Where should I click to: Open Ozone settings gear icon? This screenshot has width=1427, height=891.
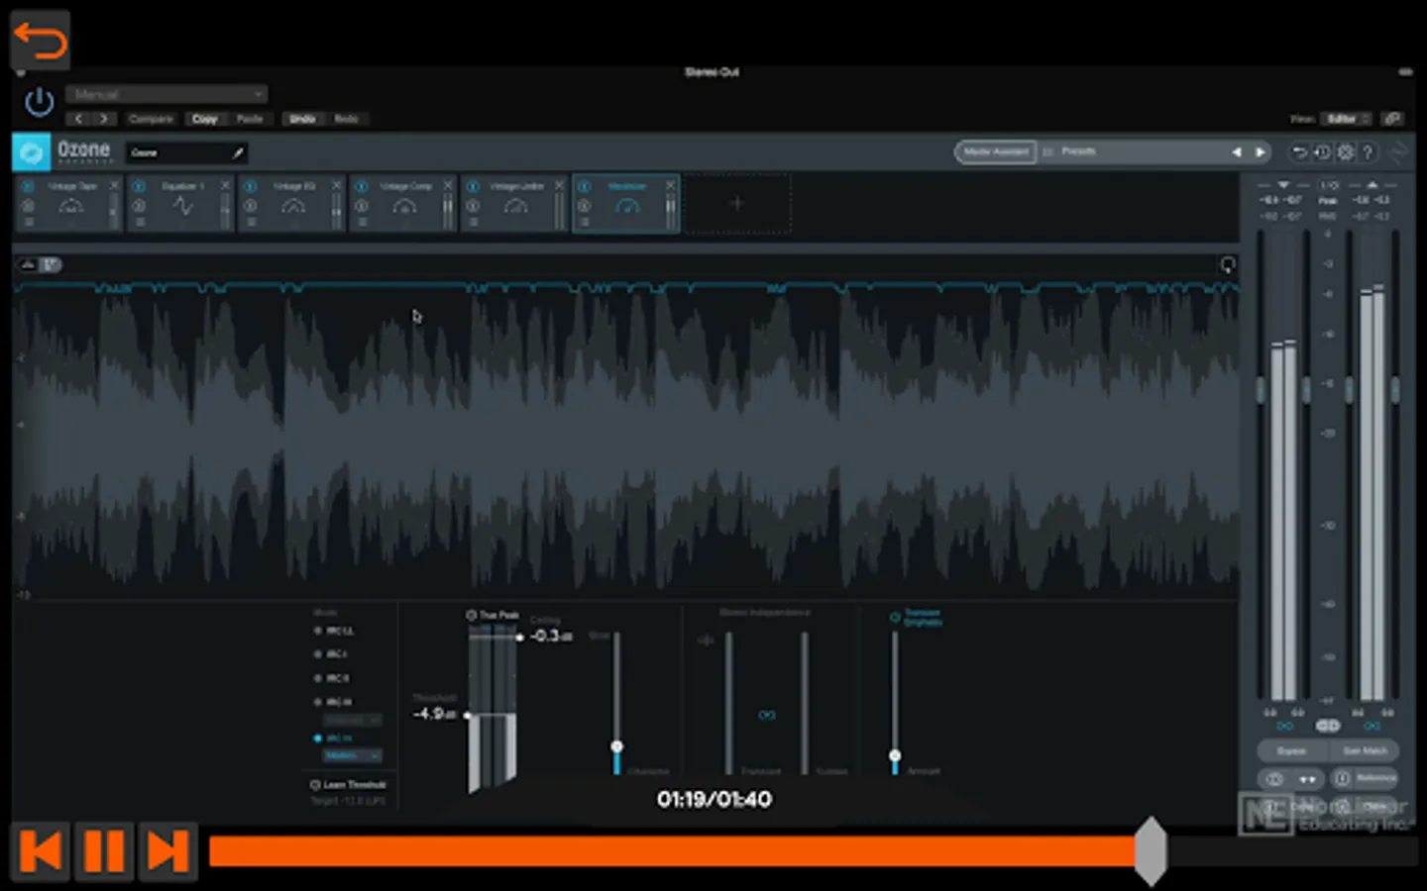1345,152
